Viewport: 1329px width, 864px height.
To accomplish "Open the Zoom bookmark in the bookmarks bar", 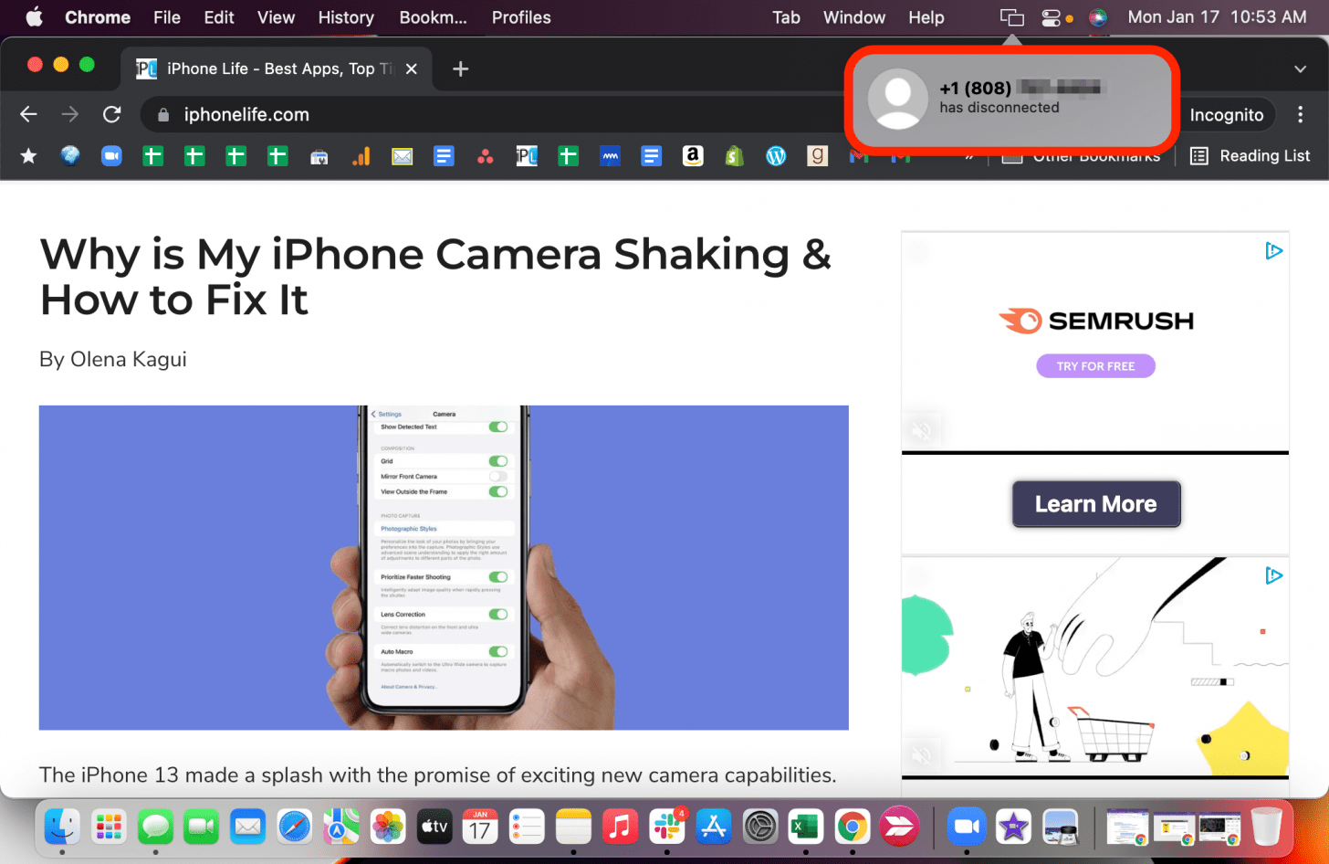I will [x=111, y=156].
